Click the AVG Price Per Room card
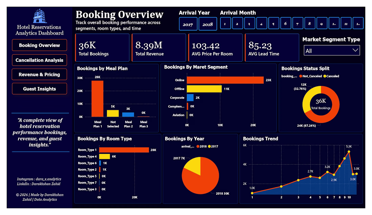This screenshot has width=372, height=215. click(215, 48)
